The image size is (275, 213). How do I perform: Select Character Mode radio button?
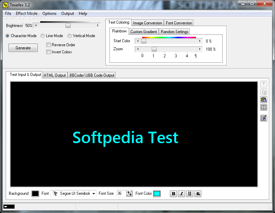[x=7, y=36]
